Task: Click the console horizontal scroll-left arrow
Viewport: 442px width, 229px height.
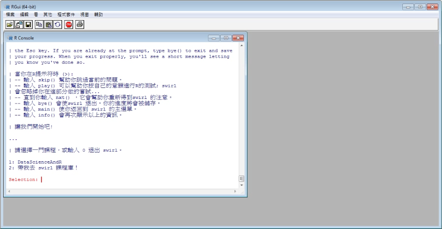Action: click(9, 191)
